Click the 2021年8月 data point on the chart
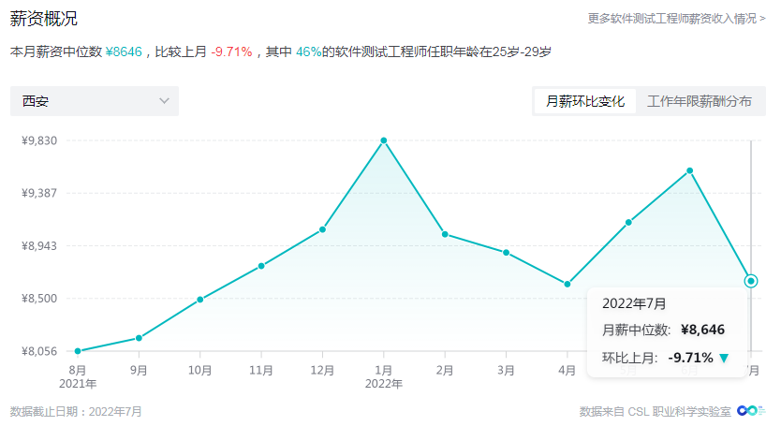Image resolution: width=781 pixels, height=441 pixels. coord(78,351)
